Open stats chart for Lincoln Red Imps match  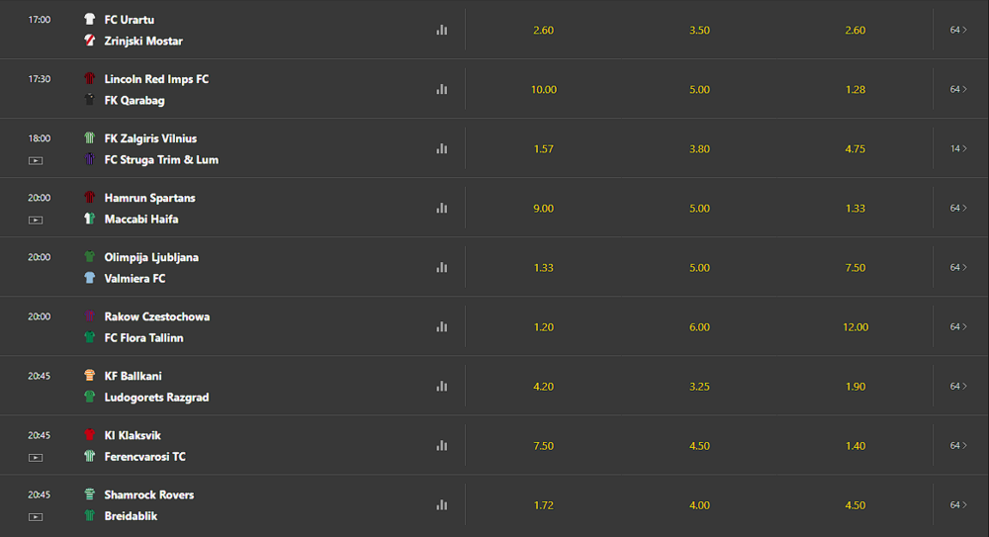[x=441, y=90]
